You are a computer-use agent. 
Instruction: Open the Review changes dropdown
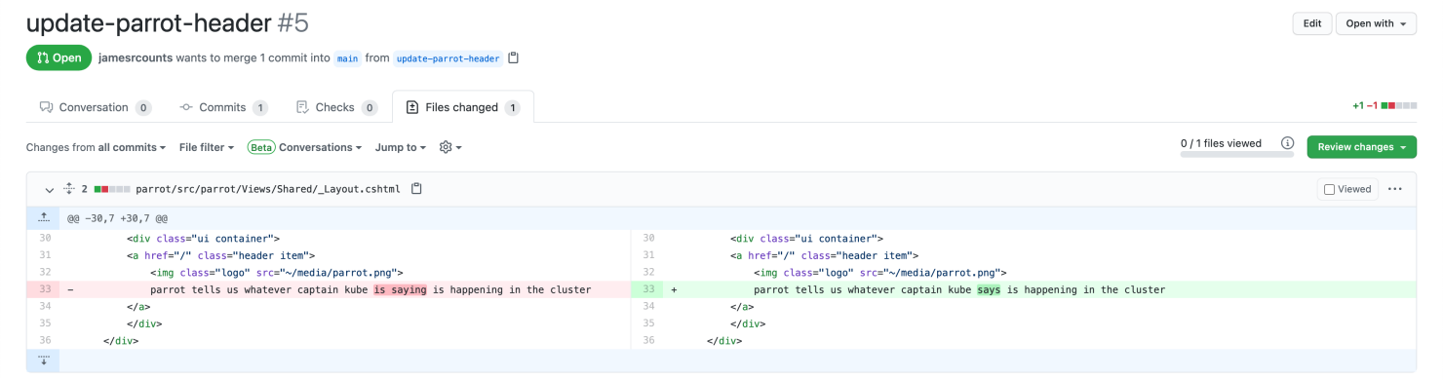[1361, 147]
